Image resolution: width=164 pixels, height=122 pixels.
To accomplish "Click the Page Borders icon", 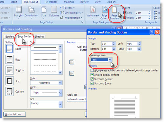I will (x=114, y=10).
